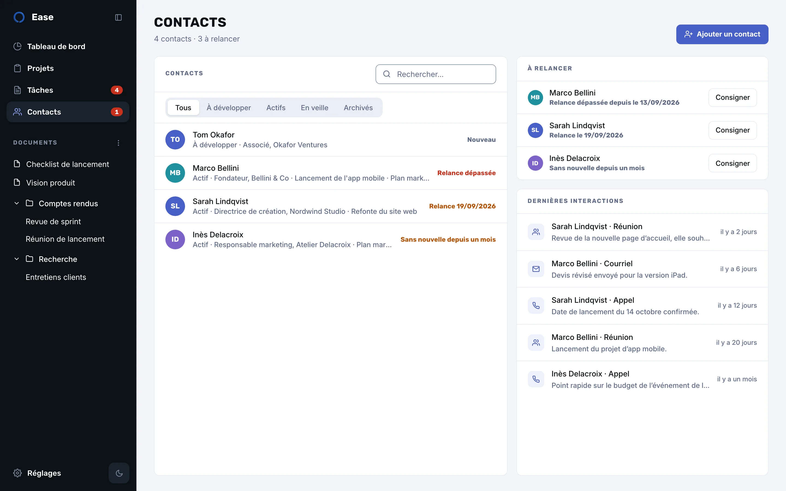Screen dimensions: 786x491
Task: Collapse the sidebar with the panel icon
Action: pyautogui.click(x=118, y=17)
